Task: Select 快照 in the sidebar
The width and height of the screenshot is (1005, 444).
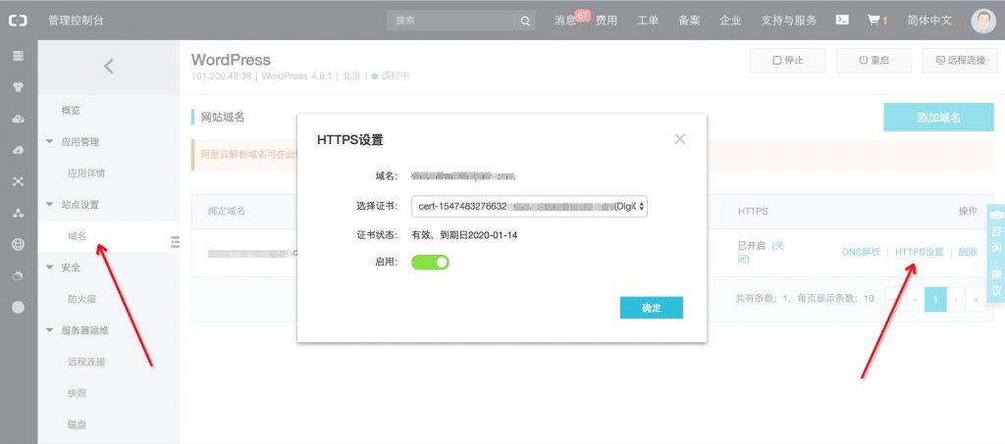Action: pyautogui.click(x=77, y=393)
